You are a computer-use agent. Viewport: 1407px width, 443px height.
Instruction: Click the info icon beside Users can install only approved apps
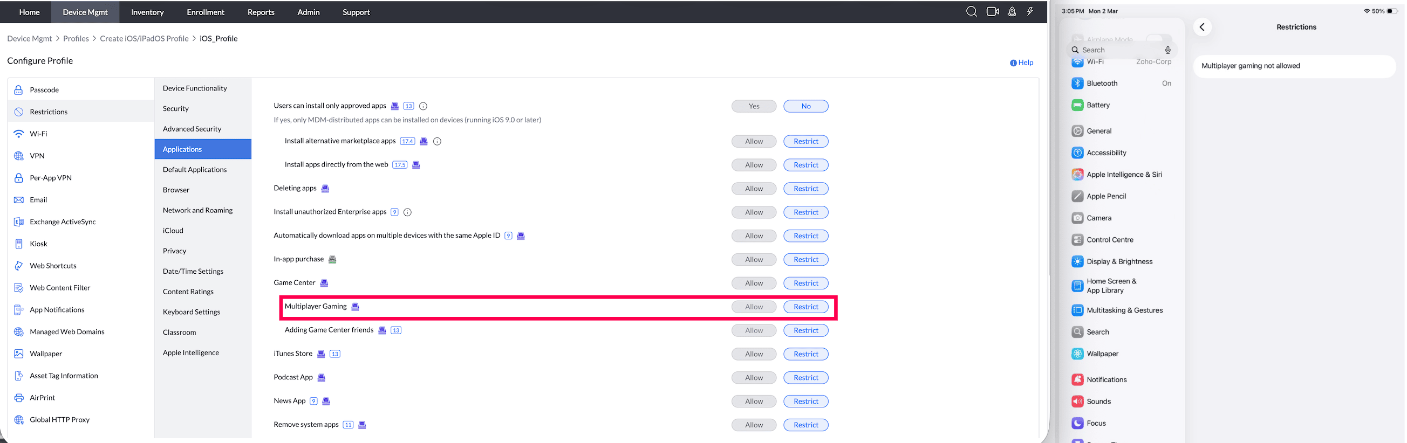tap(423, 106)
